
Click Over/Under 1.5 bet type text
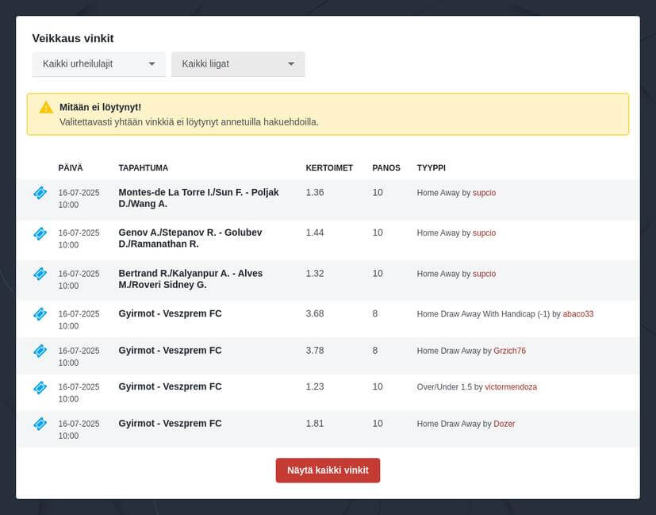(444, 387)
